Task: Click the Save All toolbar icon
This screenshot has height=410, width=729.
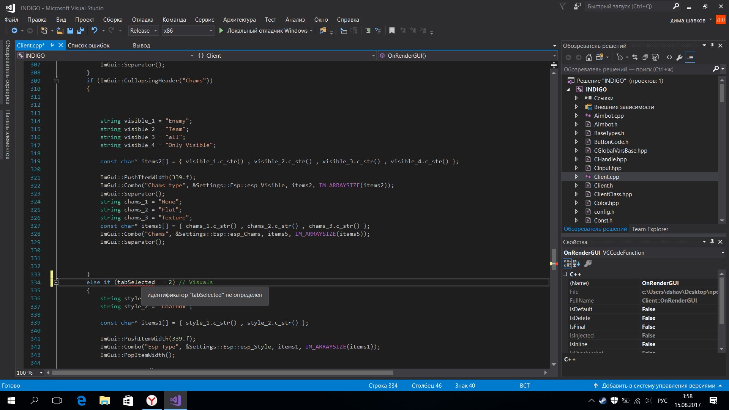Action: (80, 31)
